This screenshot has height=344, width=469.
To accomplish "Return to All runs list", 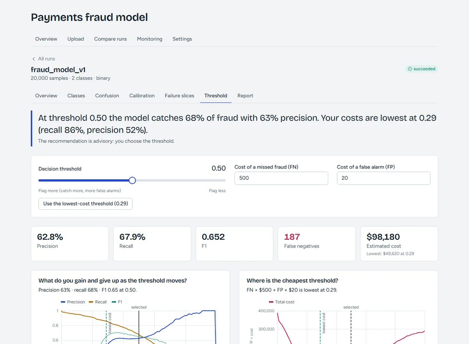I will pyautogui.click(x=47, y=59).
